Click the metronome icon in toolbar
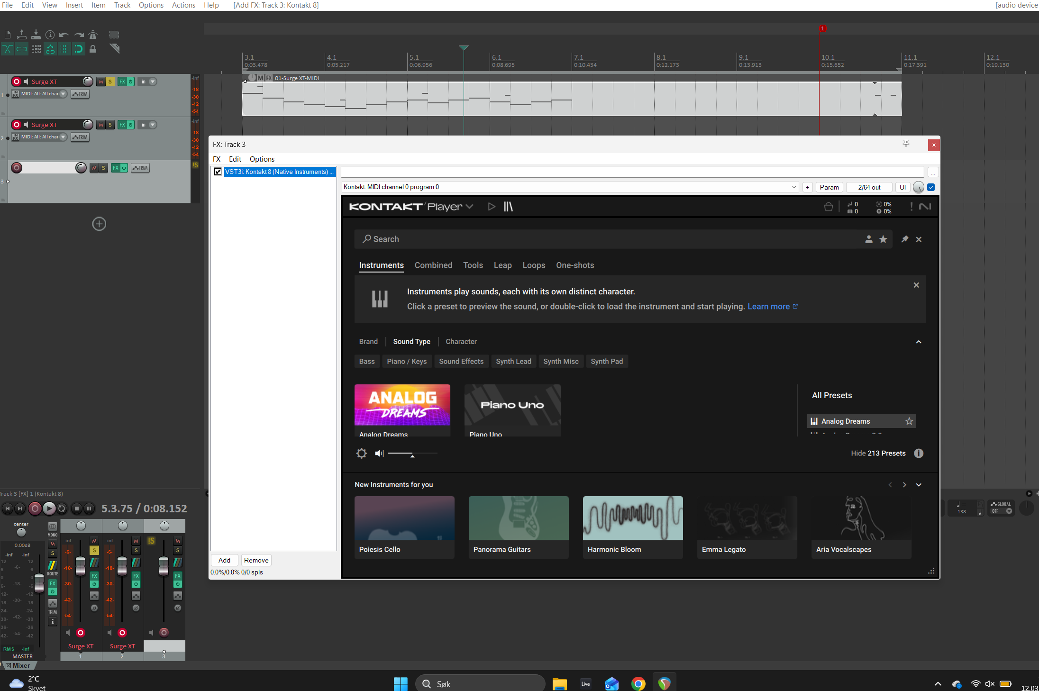 point(93,35)
